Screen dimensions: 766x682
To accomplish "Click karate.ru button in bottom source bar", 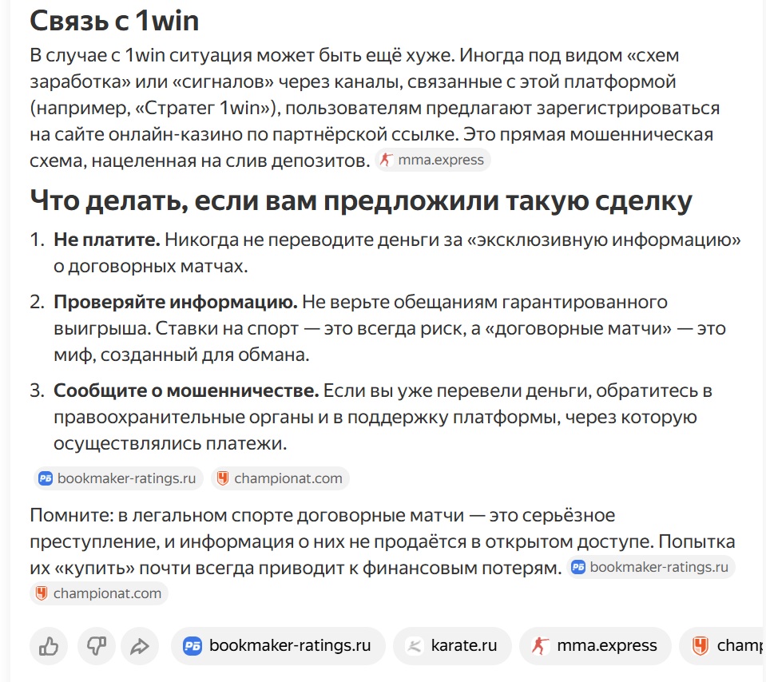I will [x=452, y=646].
